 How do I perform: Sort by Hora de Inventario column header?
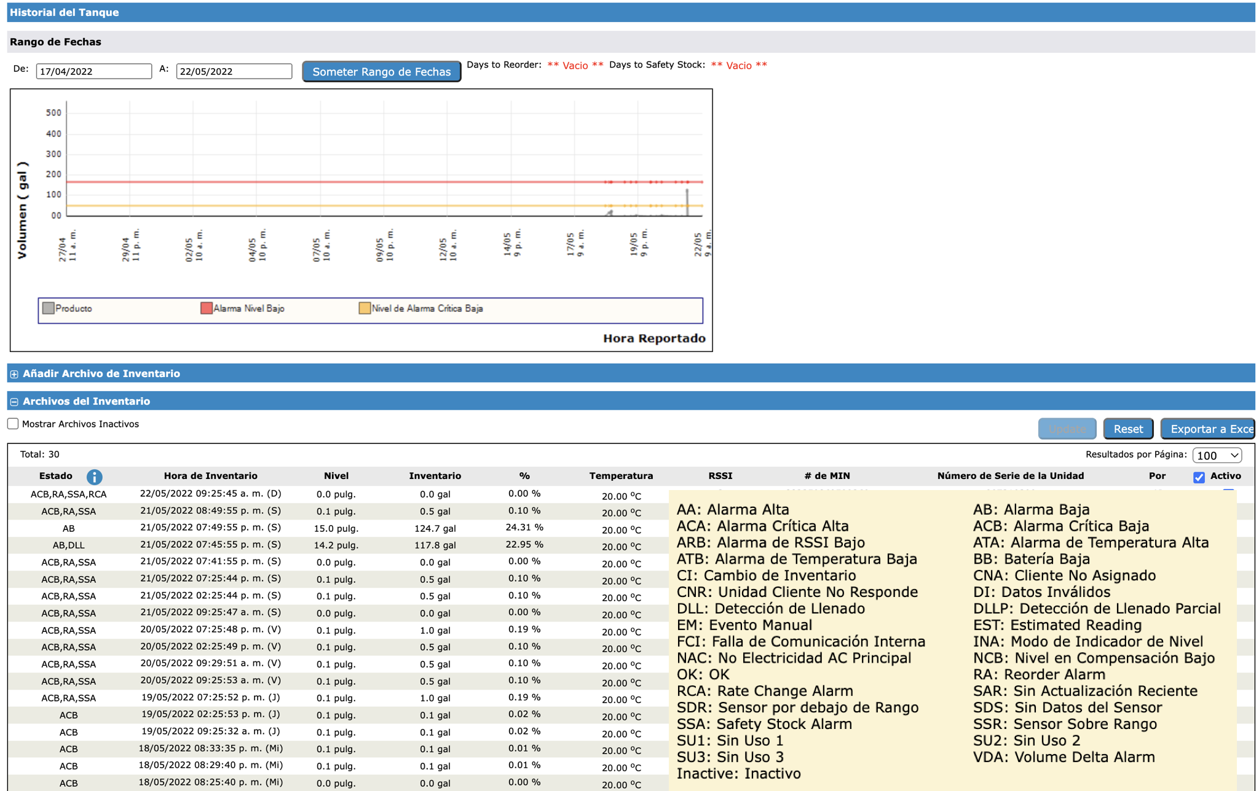coord(211,476)
